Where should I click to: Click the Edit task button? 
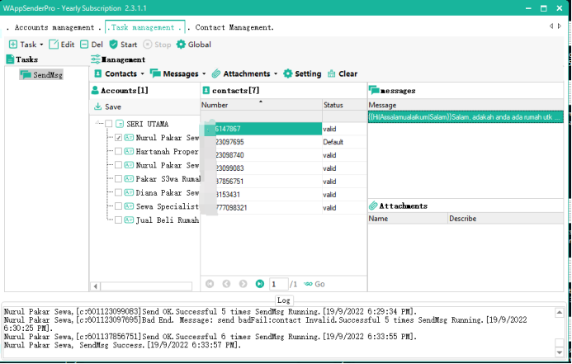[62, 45]
